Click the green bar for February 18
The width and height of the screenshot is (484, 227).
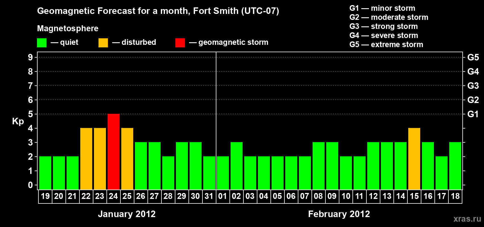(455, 166)
